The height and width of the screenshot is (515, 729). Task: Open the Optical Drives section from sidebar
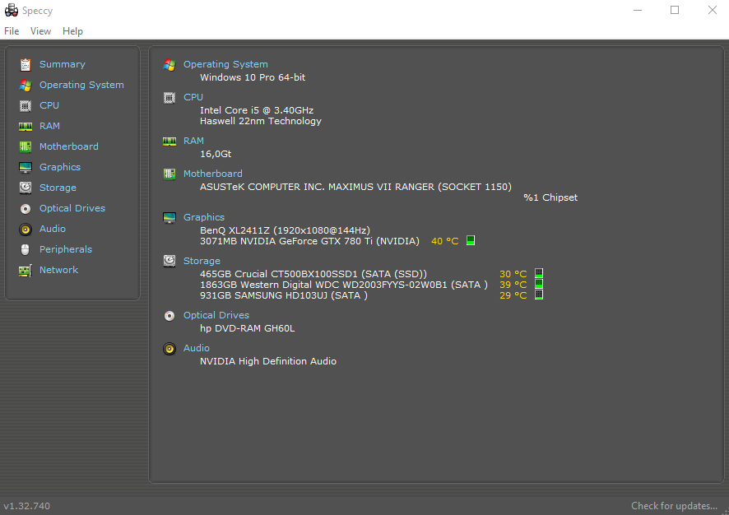click(x=72, y=208)
